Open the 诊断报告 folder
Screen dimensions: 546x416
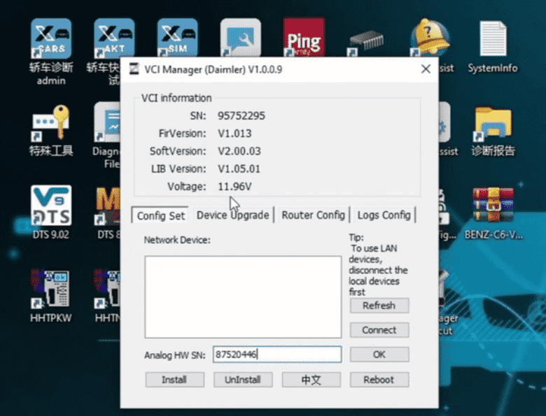[x=492, y=123]
